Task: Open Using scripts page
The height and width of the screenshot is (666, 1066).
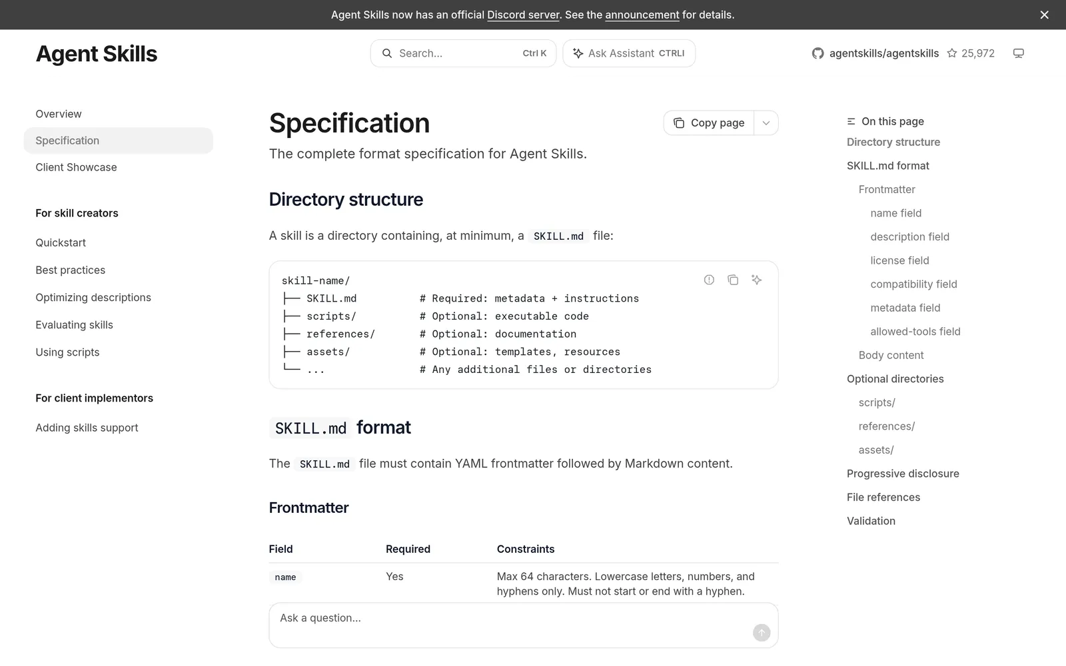Action: [67, 352]
